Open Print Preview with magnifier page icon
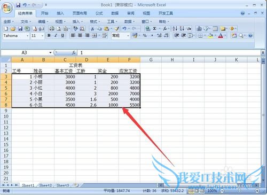Image resolution: width=267 pixels, height=195 pixels. tap(59, 28)
